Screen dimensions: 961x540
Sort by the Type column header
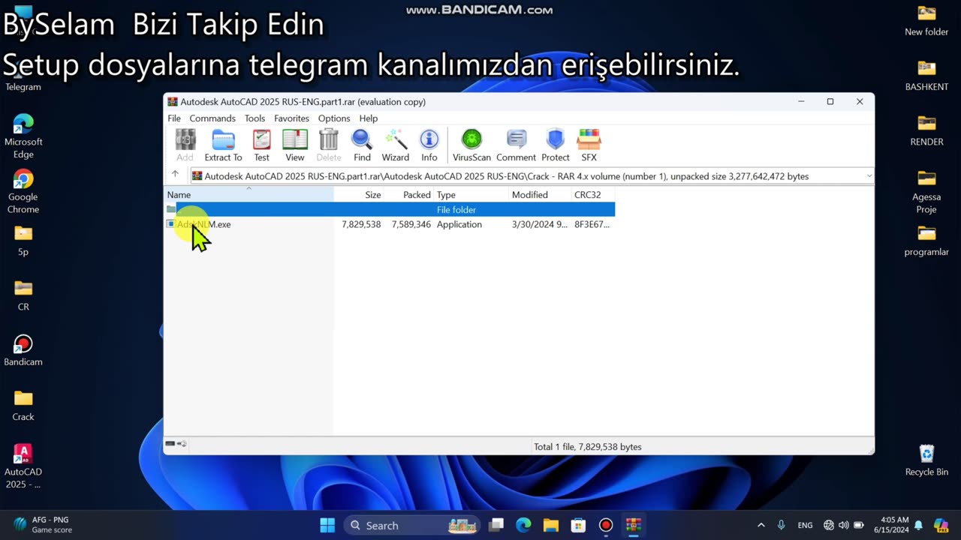click(x=471, y=194)
